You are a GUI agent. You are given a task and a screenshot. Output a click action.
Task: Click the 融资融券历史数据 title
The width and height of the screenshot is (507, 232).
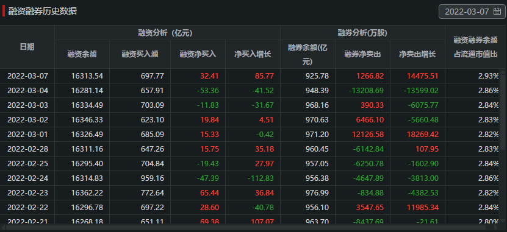coord(42,12)
